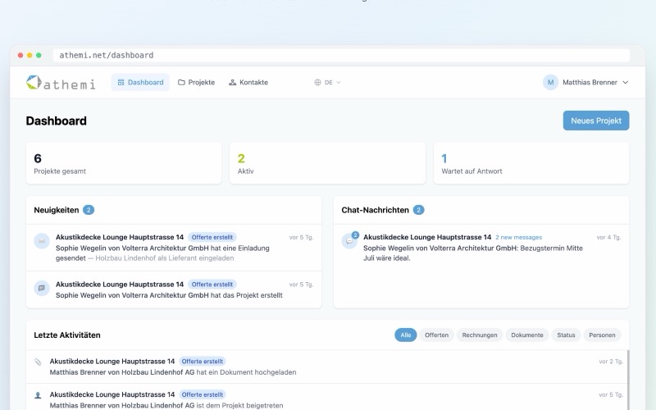Viewport: 656px width, 410px height.
Task: Filter activities by Offerten
Action: click(x=436, y=335)
